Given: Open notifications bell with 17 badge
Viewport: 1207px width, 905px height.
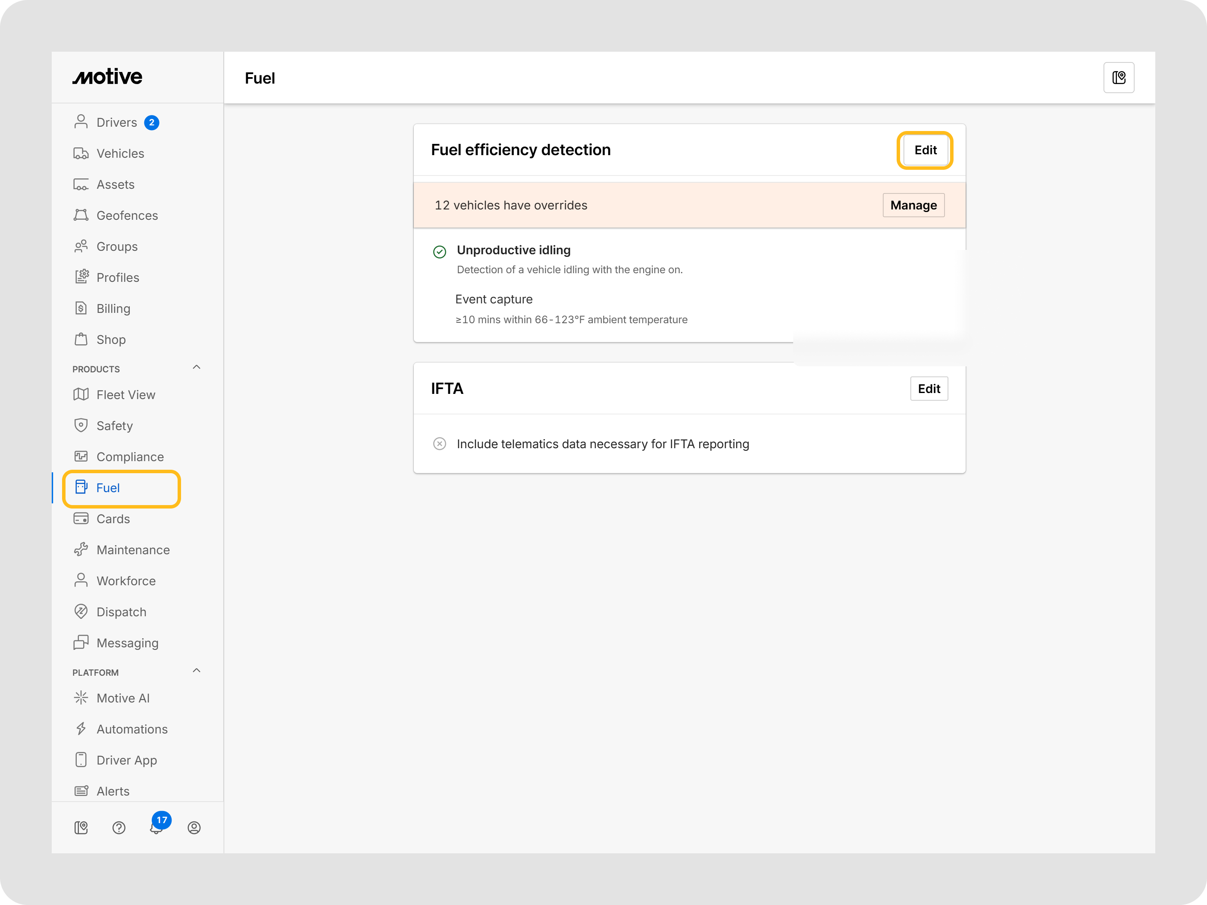Looking at the screenshot, I should tap(156, 827).
